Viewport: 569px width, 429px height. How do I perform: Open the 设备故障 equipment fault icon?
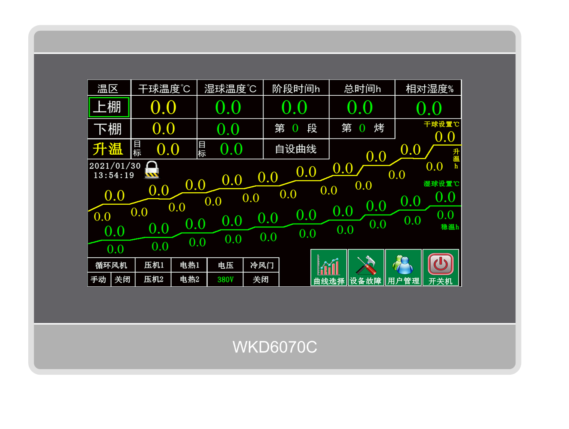coord(366,268)
